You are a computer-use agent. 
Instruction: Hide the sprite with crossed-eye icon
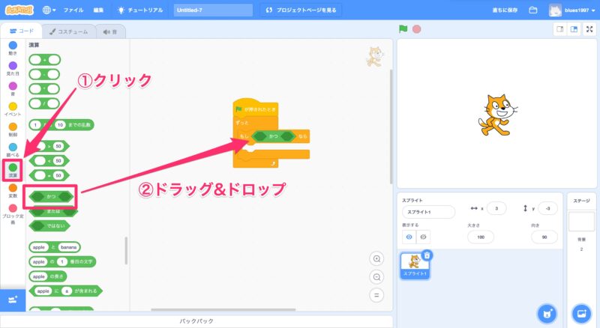coord(424,236)
